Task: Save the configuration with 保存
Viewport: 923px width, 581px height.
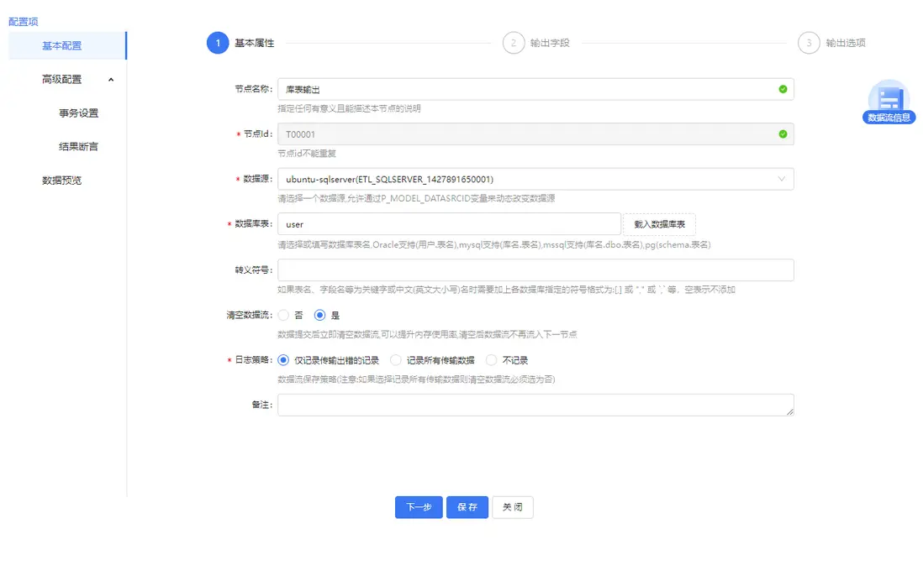Action: [467, 507]
